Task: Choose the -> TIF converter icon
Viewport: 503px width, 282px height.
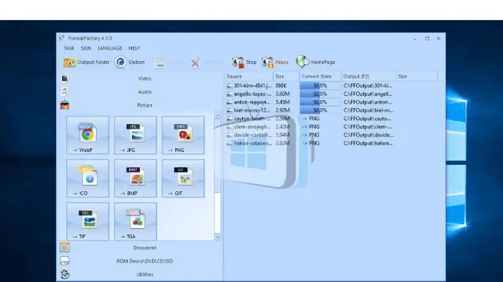Action: pyautogui.click(x=88, y=221)
